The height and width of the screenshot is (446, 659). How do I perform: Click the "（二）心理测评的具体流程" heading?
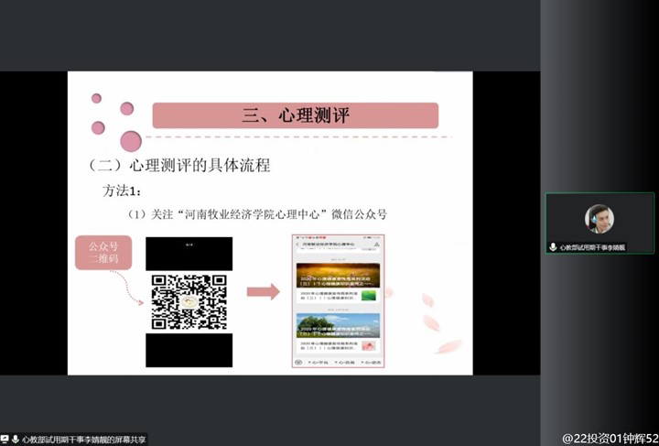[x=179, y=167]
